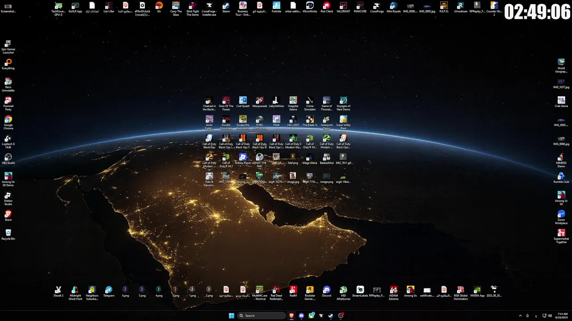
Task: Select the Counter-Strike 2 desktop icon
Action: pyautogui.click(x=494, y=8)
